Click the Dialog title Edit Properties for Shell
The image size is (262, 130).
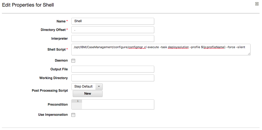28,5
